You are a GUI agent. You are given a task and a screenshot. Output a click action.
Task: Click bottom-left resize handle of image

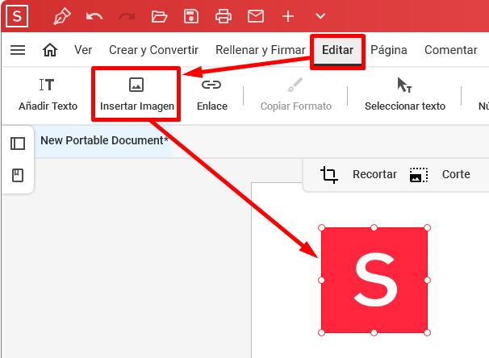(x=321, y=333)
